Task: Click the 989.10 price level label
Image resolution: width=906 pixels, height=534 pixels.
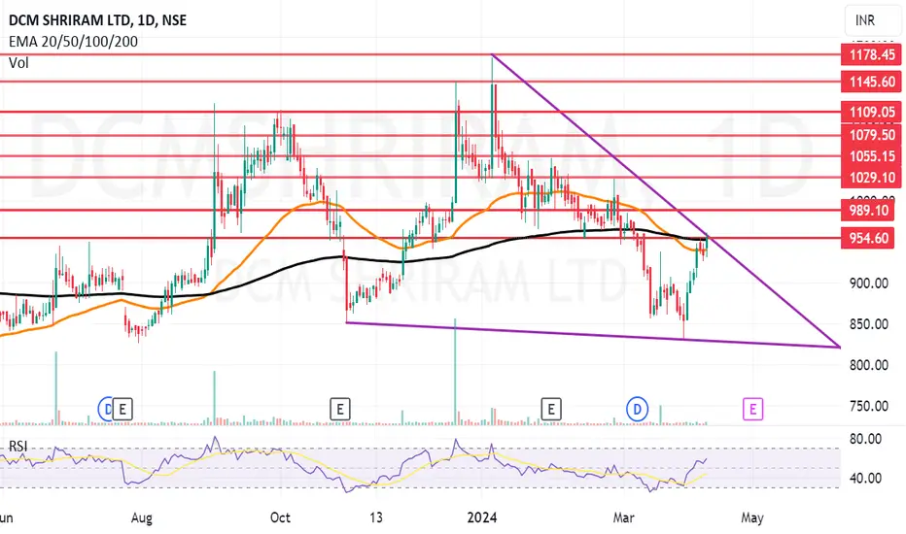Action: [868, 210]
